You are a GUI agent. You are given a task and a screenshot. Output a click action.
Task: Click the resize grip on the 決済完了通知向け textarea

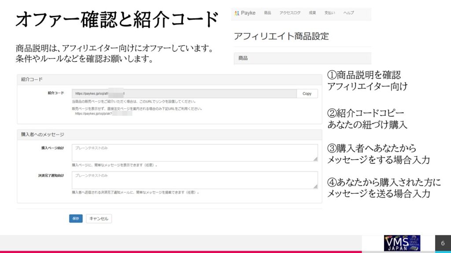[315, 187]
